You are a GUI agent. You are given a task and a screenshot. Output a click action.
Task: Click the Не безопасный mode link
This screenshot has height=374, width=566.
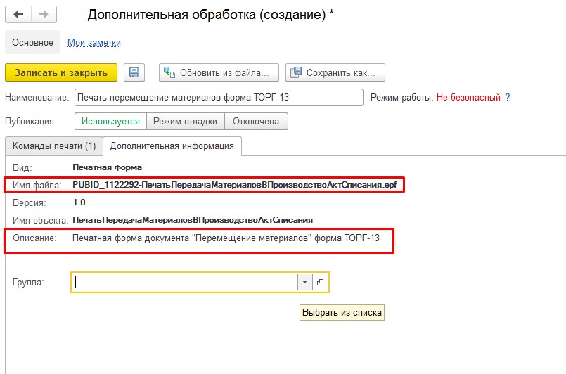click(x=468, y=98)
